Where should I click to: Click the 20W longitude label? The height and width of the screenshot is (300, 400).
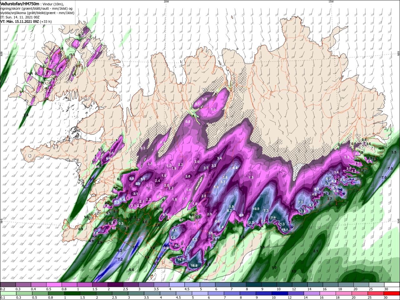coord(166,2)
